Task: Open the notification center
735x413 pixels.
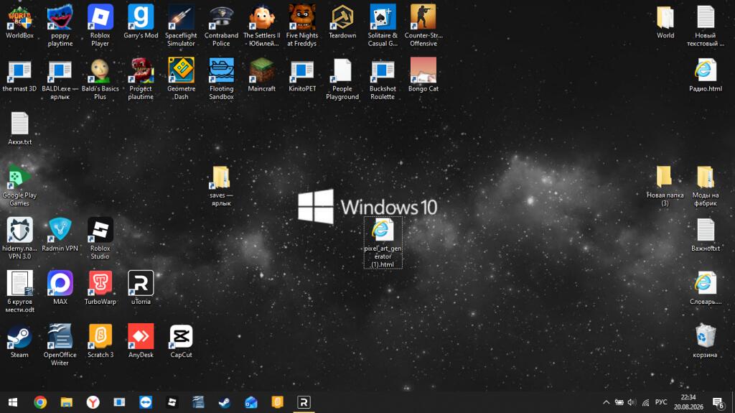Action: point(718,402)
